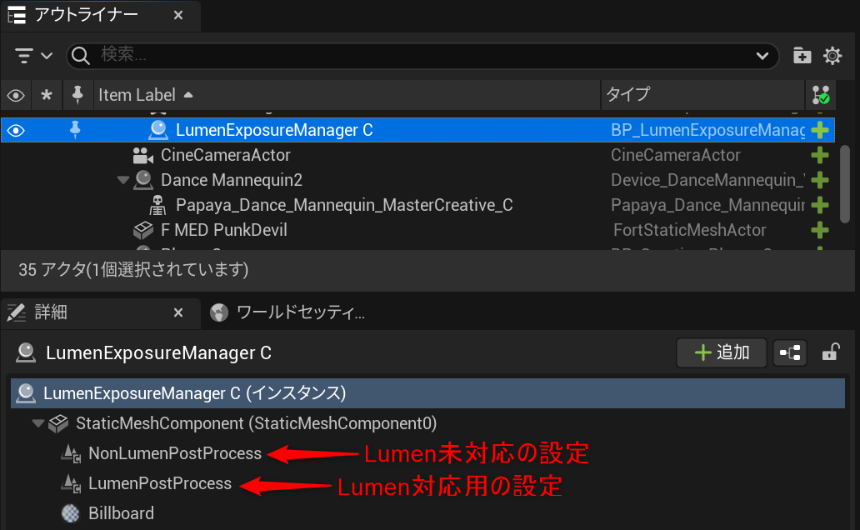Click CineCameraActor type cell
This screenshot has height=530, width=860.
[x=675, y=155]
